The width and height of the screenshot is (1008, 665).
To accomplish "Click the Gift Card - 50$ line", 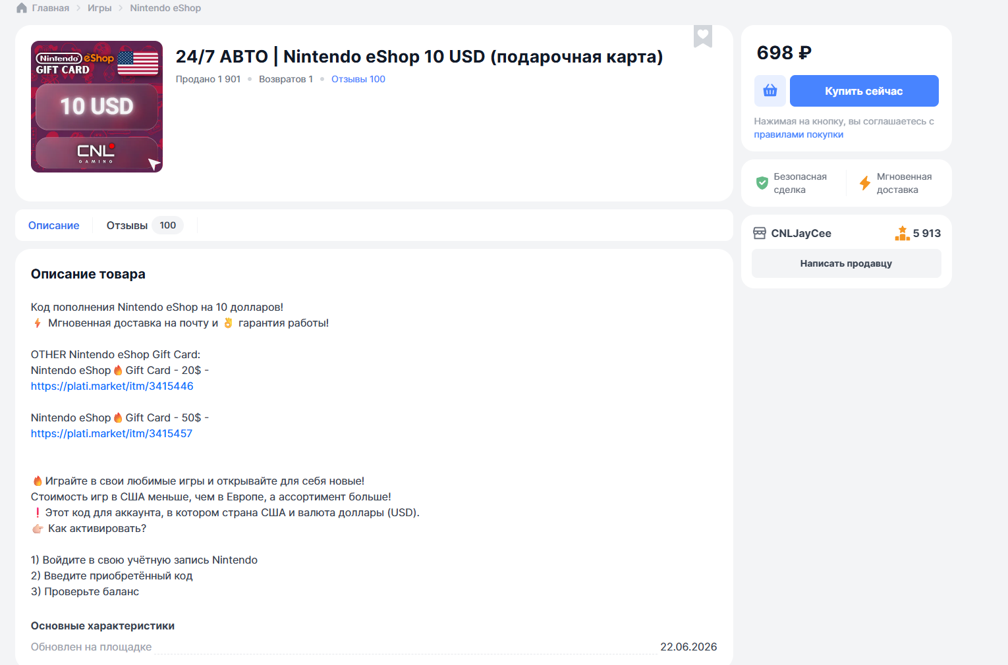I will 120,417.
